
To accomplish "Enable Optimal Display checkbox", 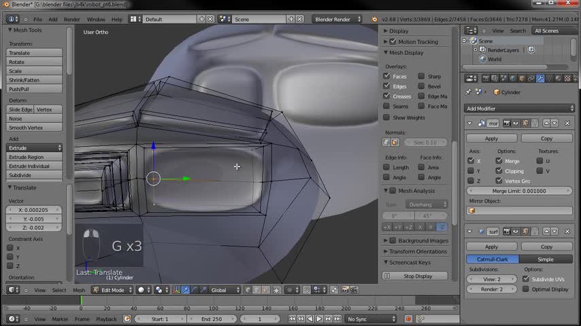I will 526,289.
